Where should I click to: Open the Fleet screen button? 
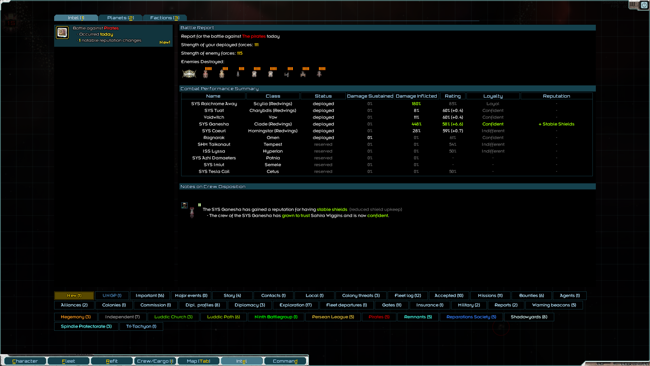[68, 361]
